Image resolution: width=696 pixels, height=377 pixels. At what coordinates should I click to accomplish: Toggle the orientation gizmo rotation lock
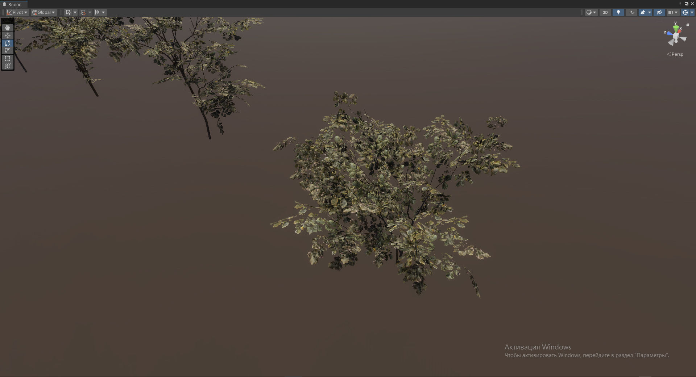point(688,25)
